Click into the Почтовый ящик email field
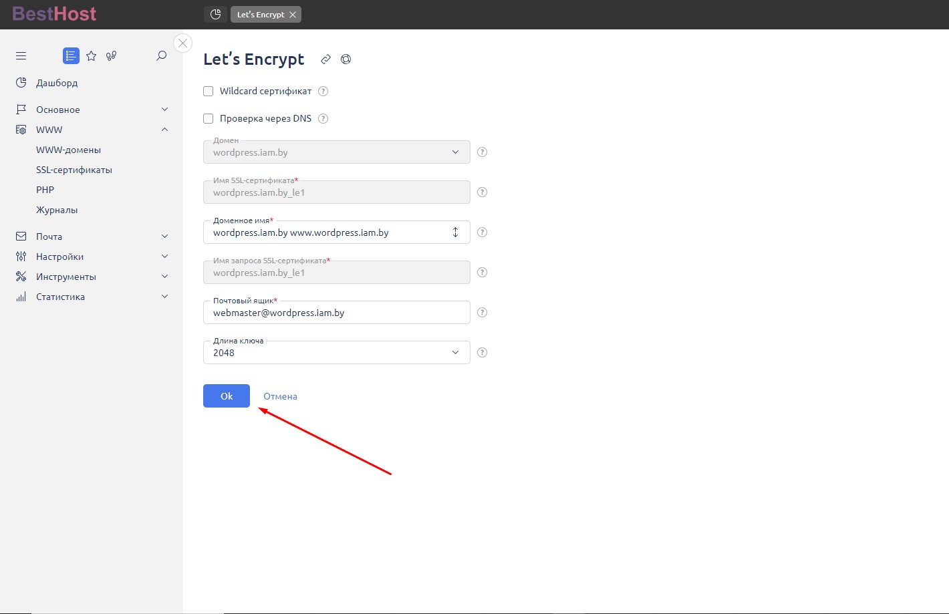The width and height of the screenshot is (949, 614). [x=336, y=313]
